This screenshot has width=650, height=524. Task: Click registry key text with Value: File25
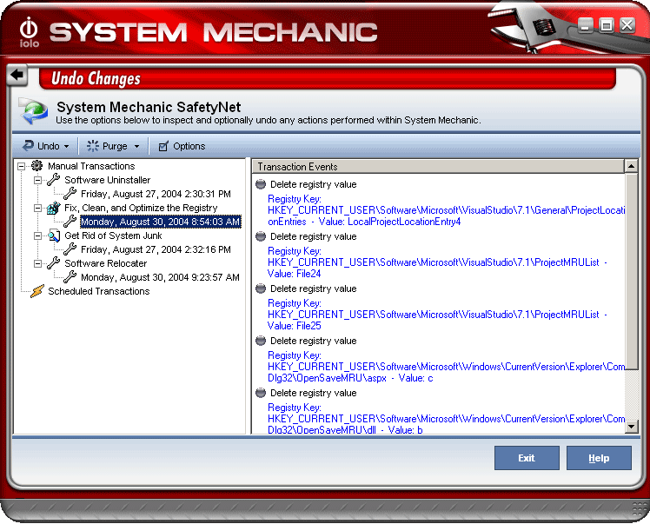[437, 315]
